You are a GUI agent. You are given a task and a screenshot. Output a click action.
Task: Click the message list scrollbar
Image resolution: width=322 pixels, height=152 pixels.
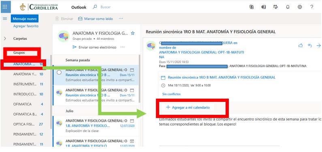(140, 79)
